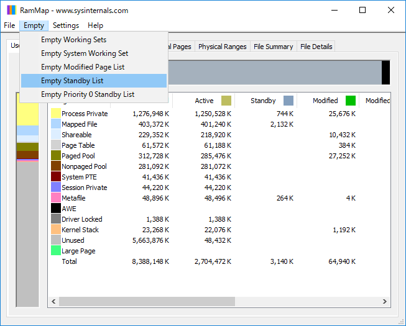The width and height of the screenshot is (406, 326).
Task: Click the Nonpaged Pool brown swatch
Action: [x=56, y=166]
